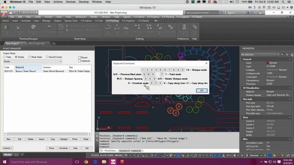Click the Help icon in the F/X Planting ribbon
The image size is (294, 165).
pyautogui.click(x=194, y=27)
